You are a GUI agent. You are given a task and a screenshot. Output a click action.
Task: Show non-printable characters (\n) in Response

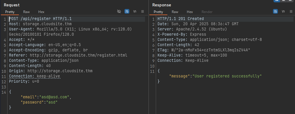click(283, 12)
